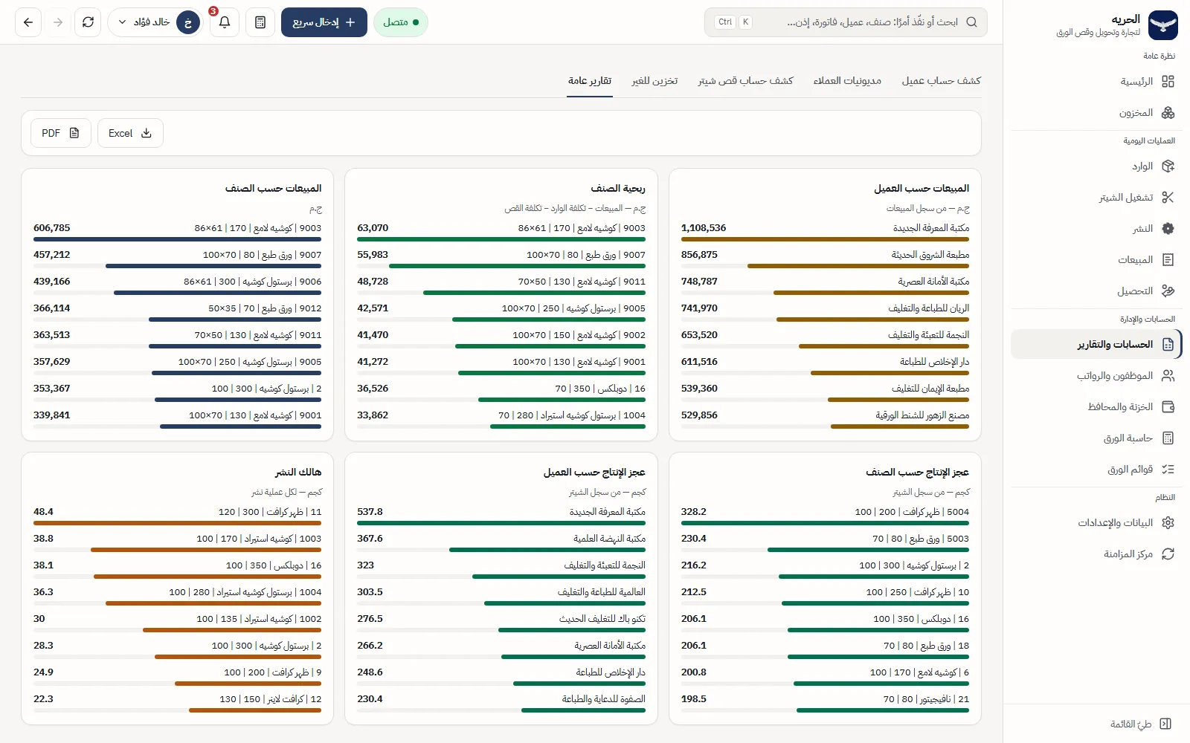Screen dimensions: 1190x743
Task: Open قوائم الورق checklist icon
Action: coord(1168,470)
